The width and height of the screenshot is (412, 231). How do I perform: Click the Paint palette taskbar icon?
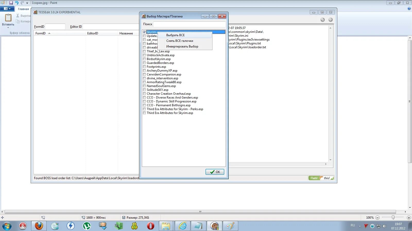point(230,226)
